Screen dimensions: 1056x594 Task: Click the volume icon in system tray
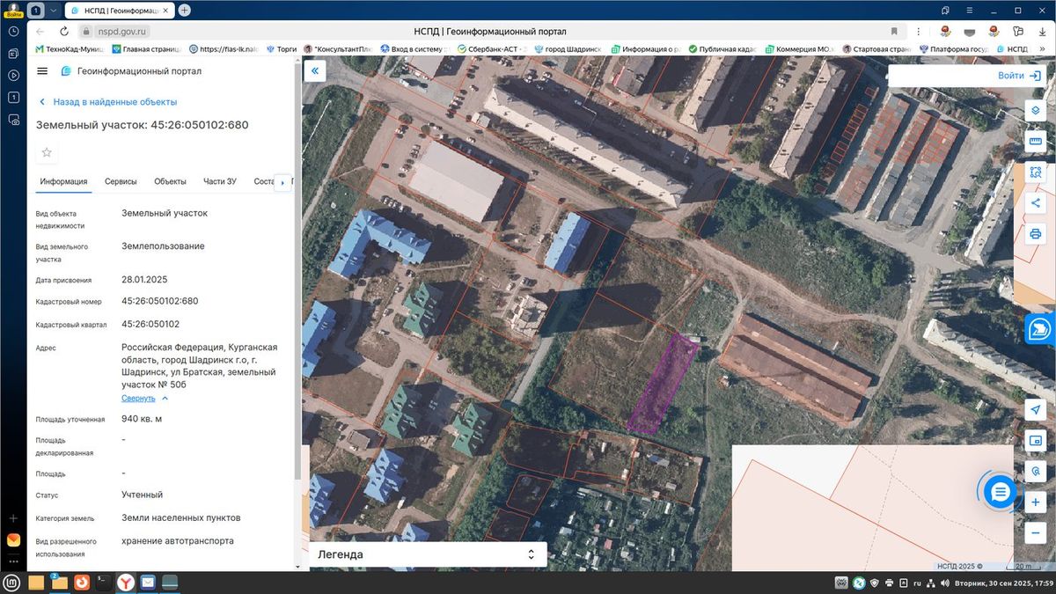click(943, 583)
